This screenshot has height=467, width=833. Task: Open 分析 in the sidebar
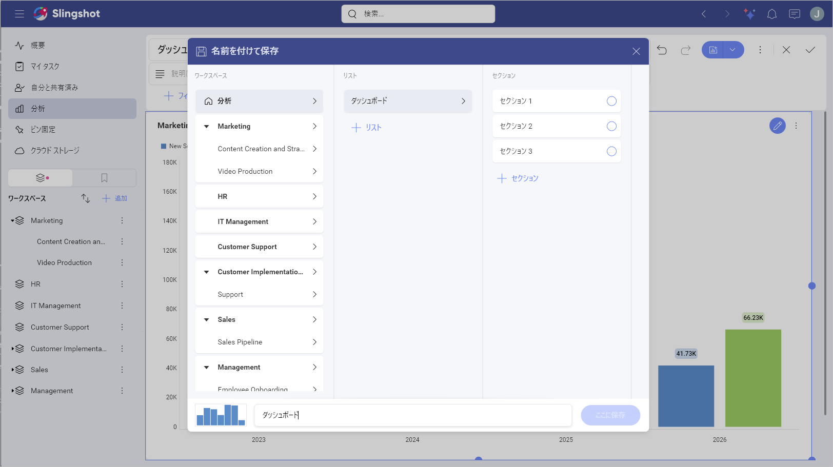coord(72,109)
